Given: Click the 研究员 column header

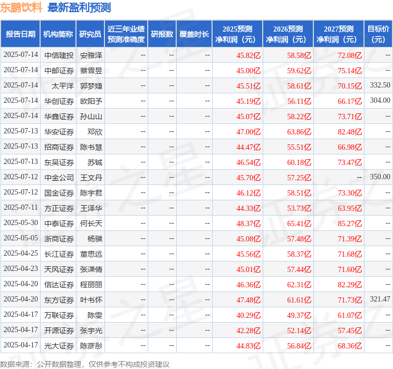Looking at the screenshot, I should click(x=90, y=34).
